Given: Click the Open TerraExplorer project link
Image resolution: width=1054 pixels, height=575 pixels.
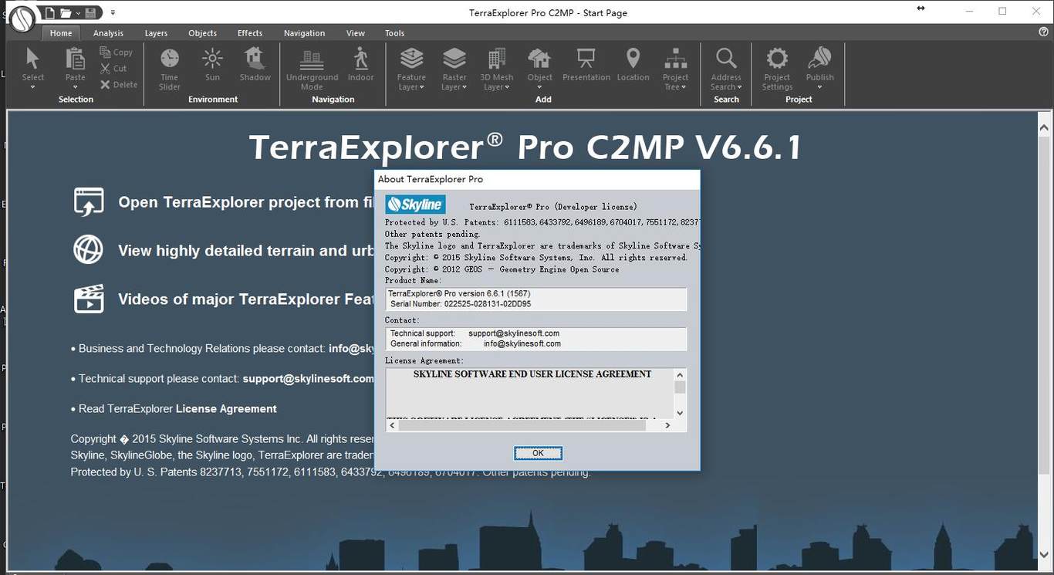Looking at the screenshot, I should 245,202.
